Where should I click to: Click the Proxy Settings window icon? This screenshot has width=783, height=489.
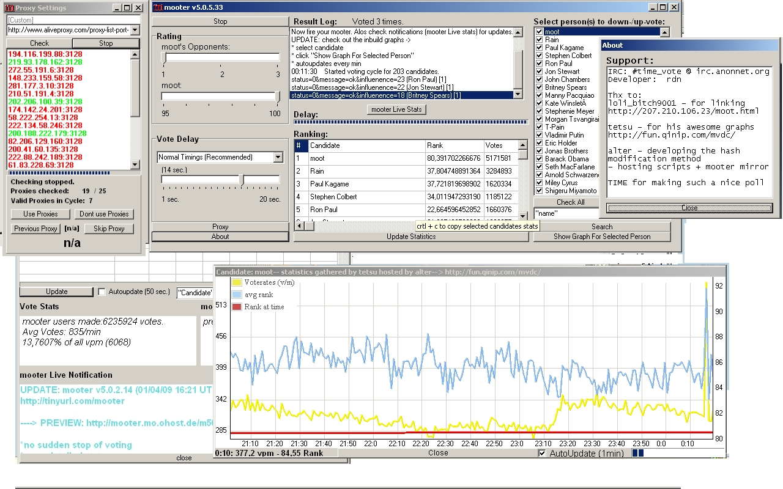[9, 8]
